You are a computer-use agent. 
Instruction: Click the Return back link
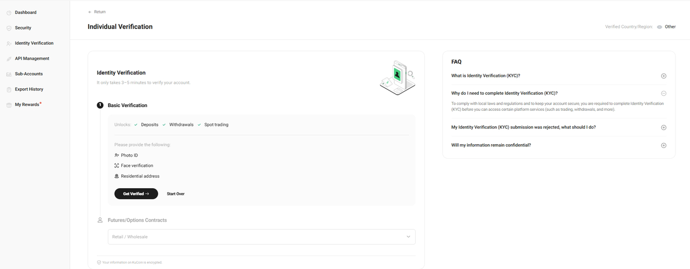[x=97, y=12]
